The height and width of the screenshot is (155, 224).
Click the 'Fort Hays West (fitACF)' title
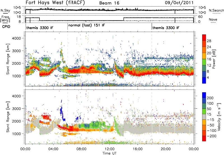[x=55, y=3]
